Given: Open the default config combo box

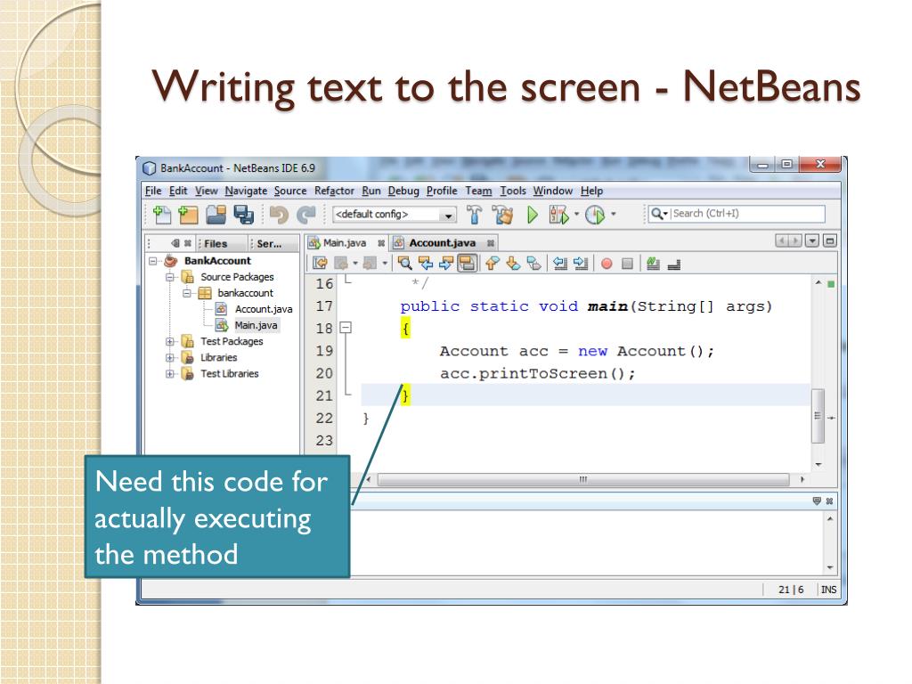Looking at the screenshot, I should tap(394, 215).
